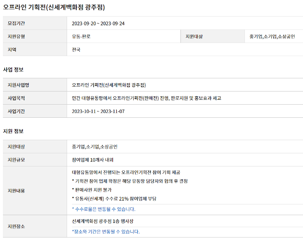Click the 지원유형 label cell

pos(35,37)
